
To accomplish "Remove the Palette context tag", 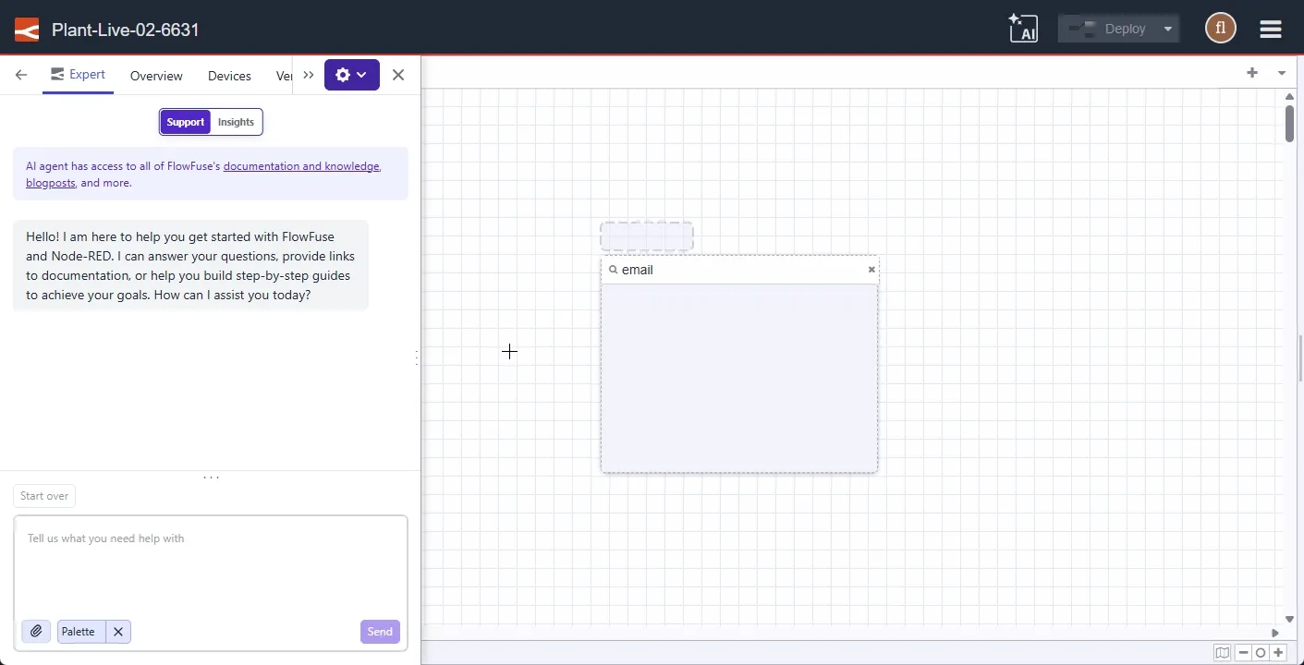I will [x=117, y=632].
